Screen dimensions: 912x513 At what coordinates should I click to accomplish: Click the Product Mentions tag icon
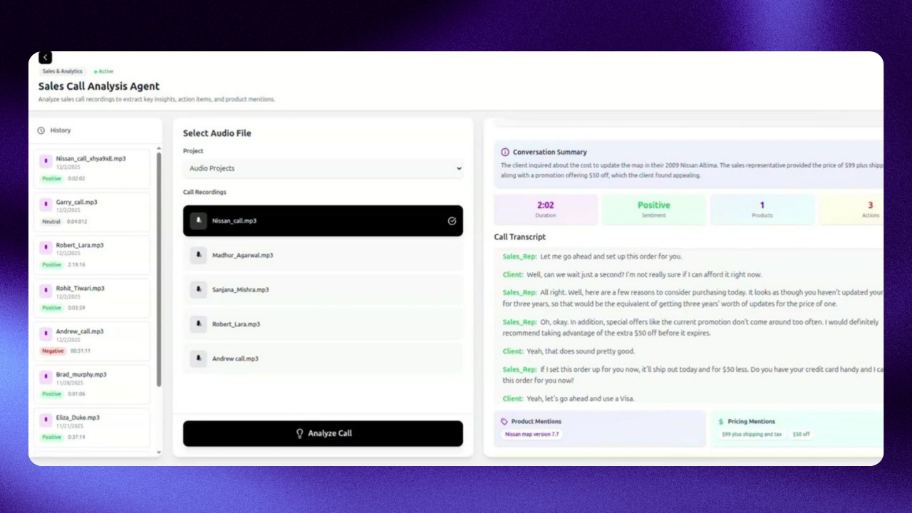point(504,421)
